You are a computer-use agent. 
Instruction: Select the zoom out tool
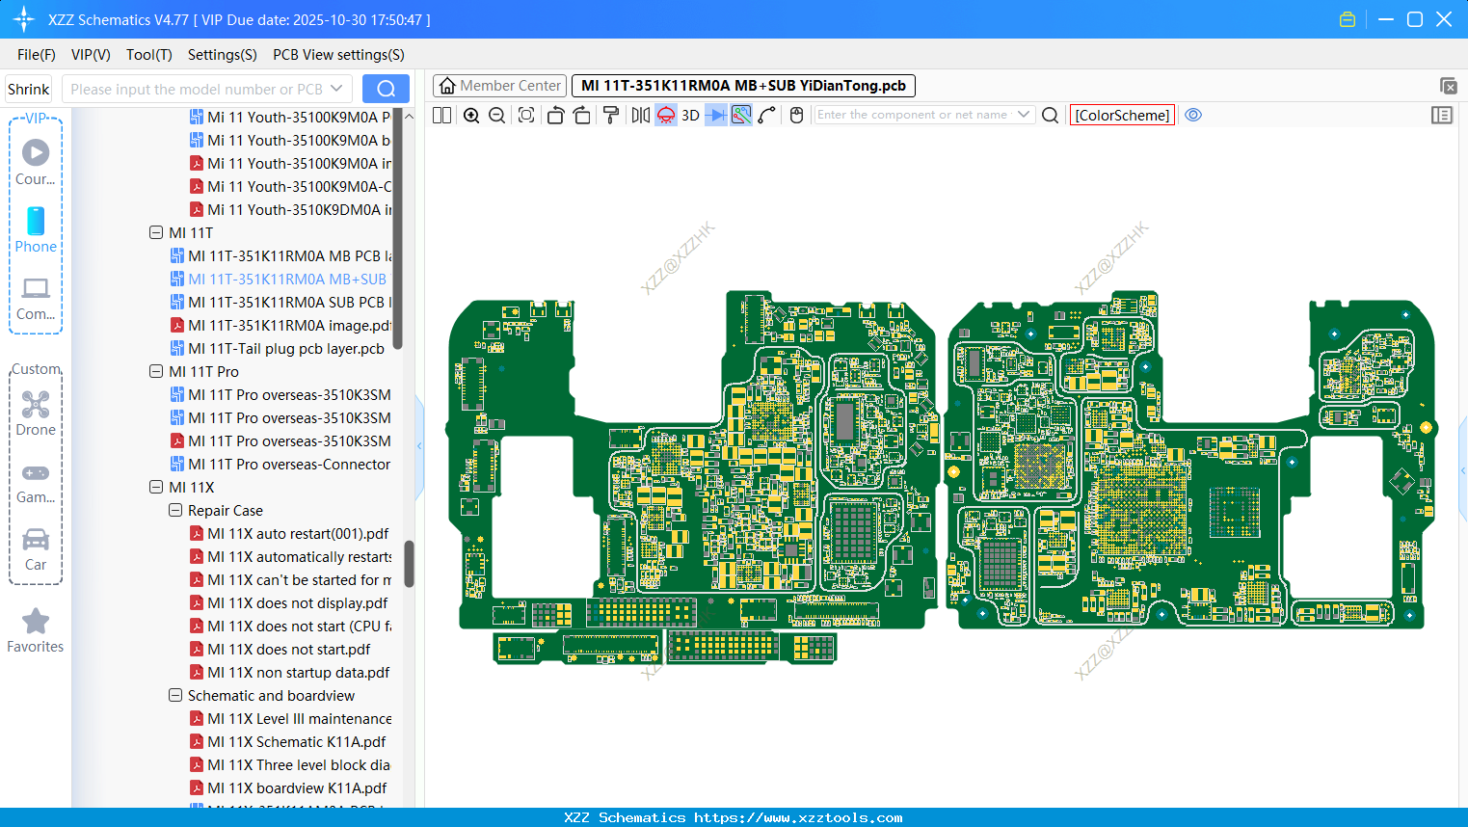(x=496, y=115)
